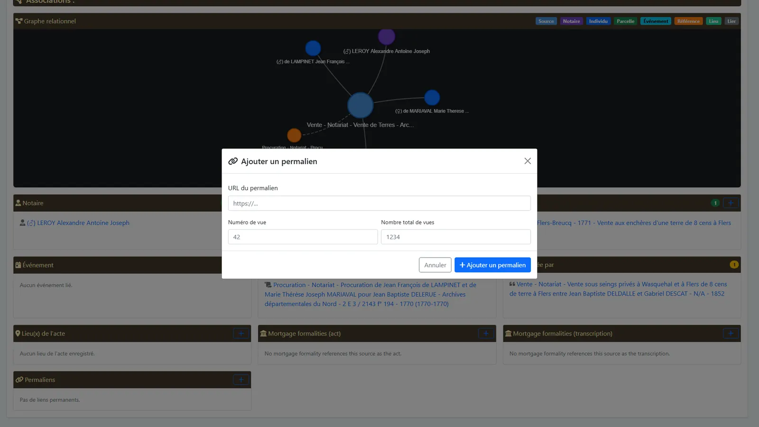The width and height of the screenshot is (759, 427).
Task: Select the orange Procuration graph node
Action: pyautogui.click(x=294, y=135)
